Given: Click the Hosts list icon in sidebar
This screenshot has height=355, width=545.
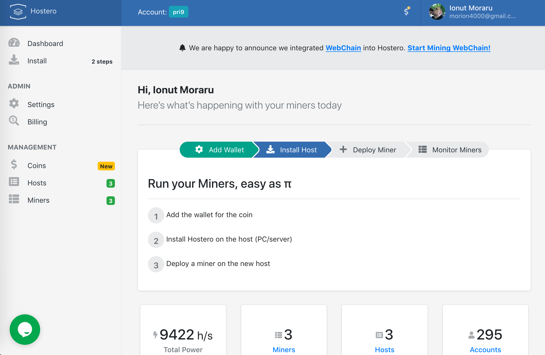Looking at the screenshot, I should (x=14, y=182).
